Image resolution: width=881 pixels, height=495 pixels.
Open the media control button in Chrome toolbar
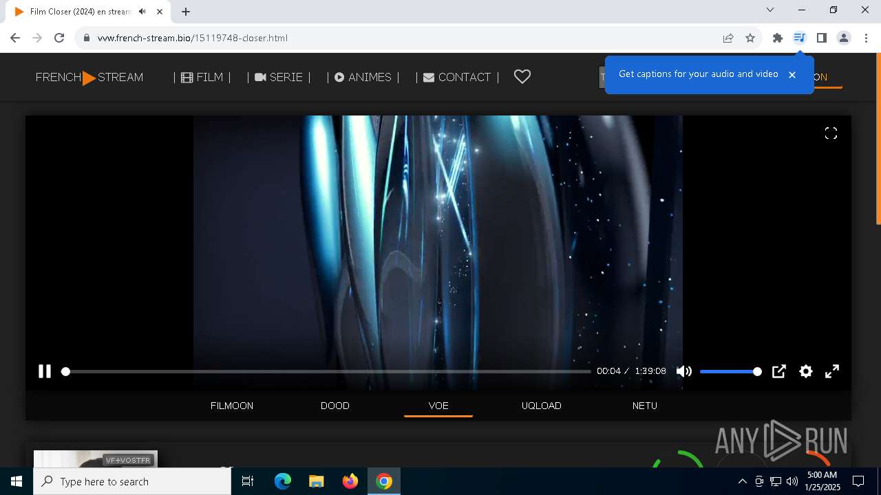[799, 38]
